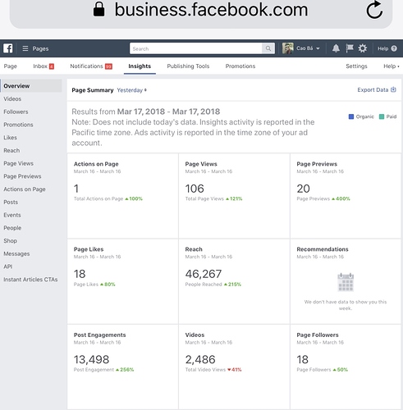Viewport: 403px width, 410px height.
Task: Open the Cao Bá account dropdown arrow
Action: (318, 48)
